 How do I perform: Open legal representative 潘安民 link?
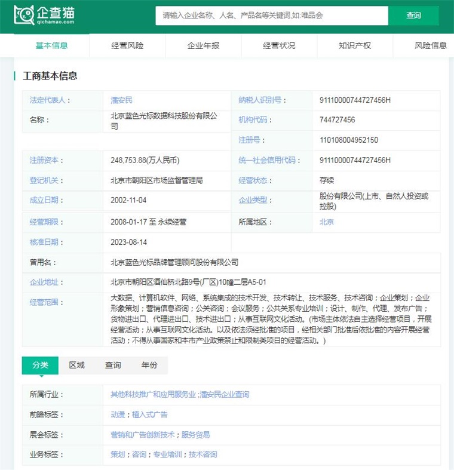pos(121,100)
